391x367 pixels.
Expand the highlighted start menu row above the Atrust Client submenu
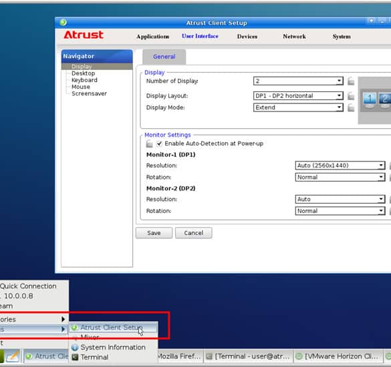(34, 330)
